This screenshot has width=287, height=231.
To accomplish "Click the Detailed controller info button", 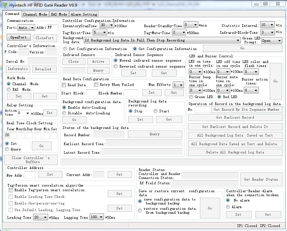I will click(x=44, y=69).
